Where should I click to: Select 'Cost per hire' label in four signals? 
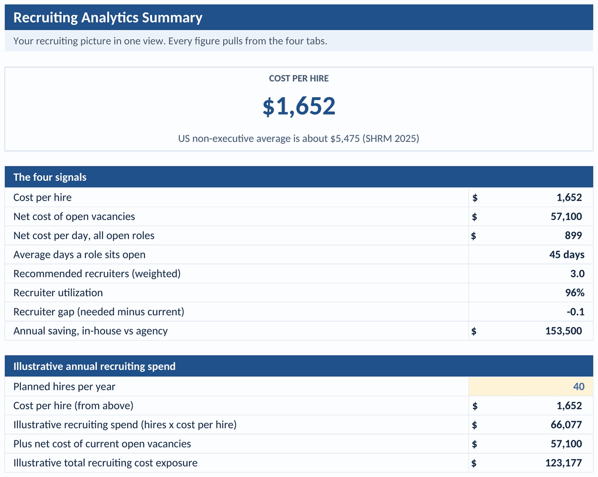(x=42, y=197)
